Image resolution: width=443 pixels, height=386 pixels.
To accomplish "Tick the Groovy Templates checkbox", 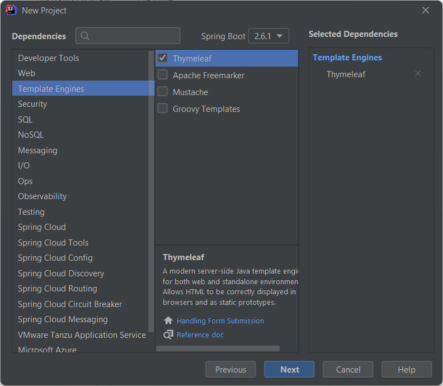I will tap(163, 109).
